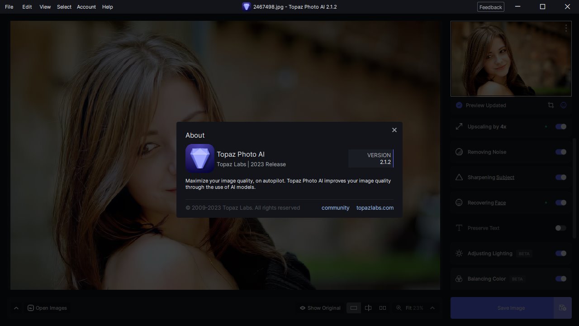579x326 pixels.
Task: Click the face selection icon beside crop
Action: pos(563,105)
